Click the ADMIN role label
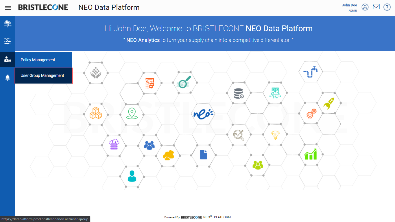Image resolution: width=395 pixels, height=222 pixels. [353, 11]
